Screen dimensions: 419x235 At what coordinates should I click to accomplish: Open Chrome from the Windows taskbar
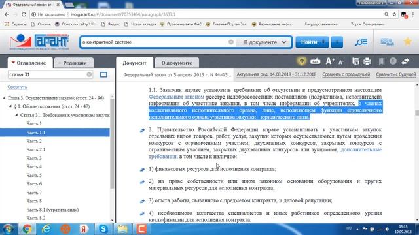[27, 229]
